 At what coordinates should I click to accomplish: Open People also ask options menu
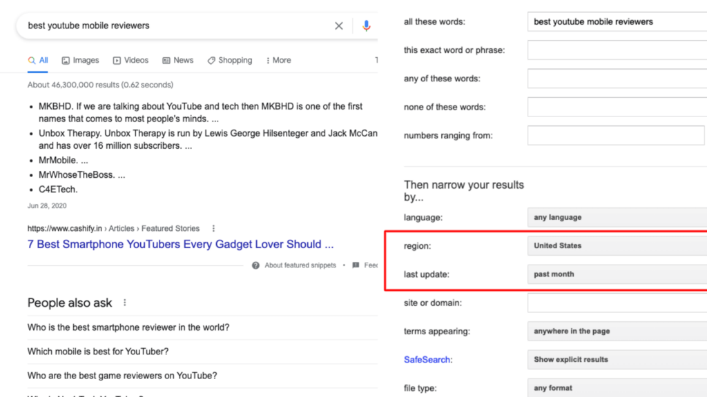[x=125, y=303]
